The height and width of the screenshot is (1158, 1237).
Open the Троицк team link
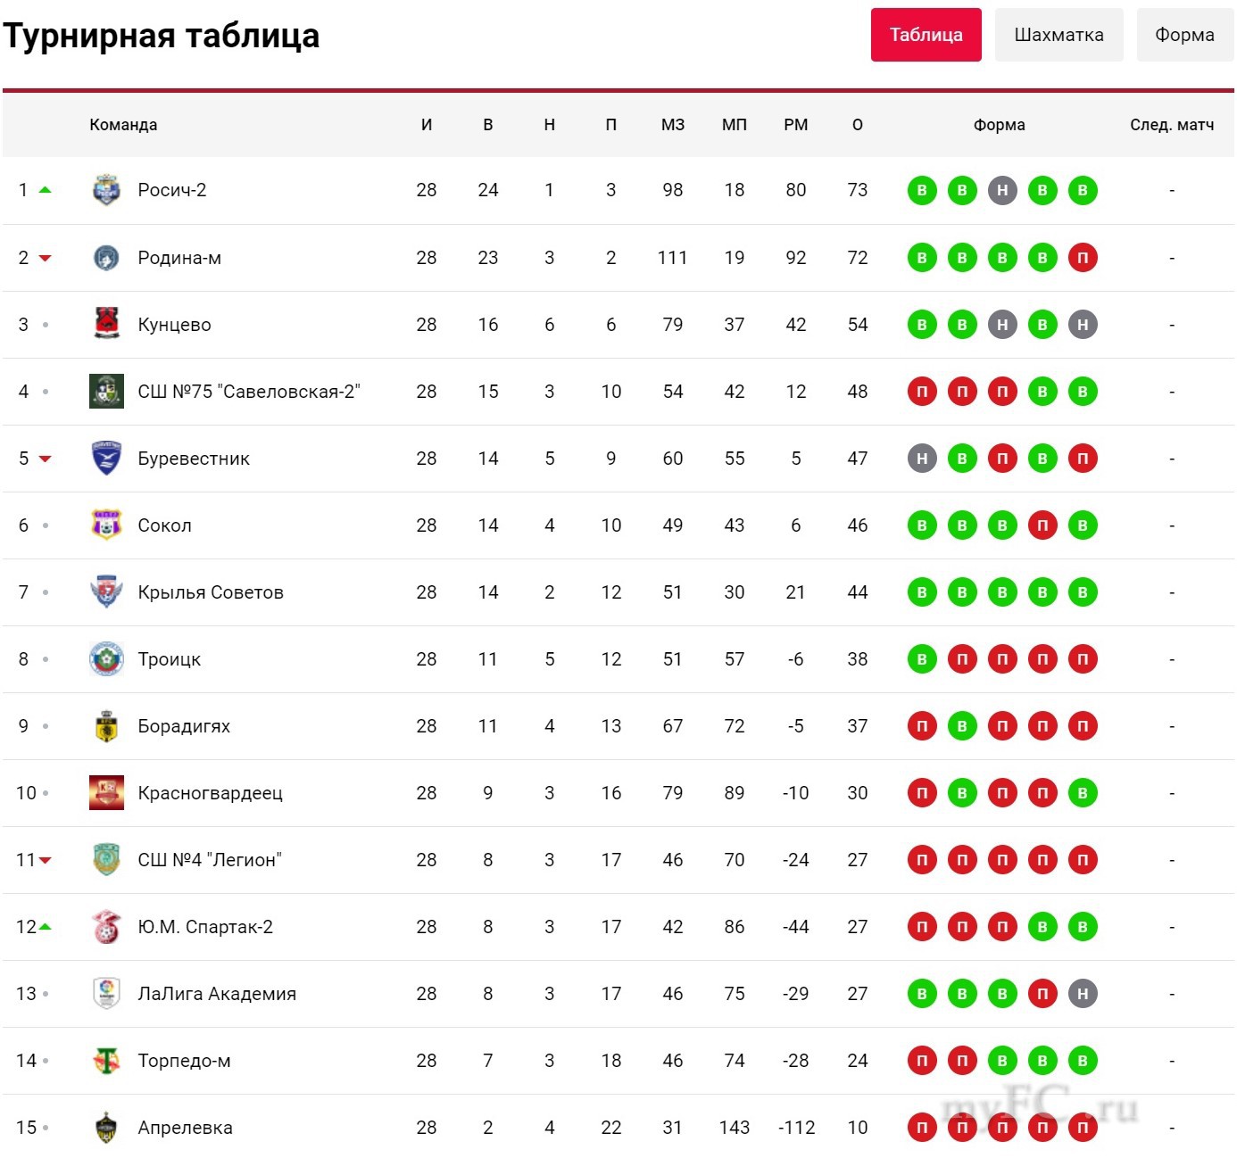(169, 659)
